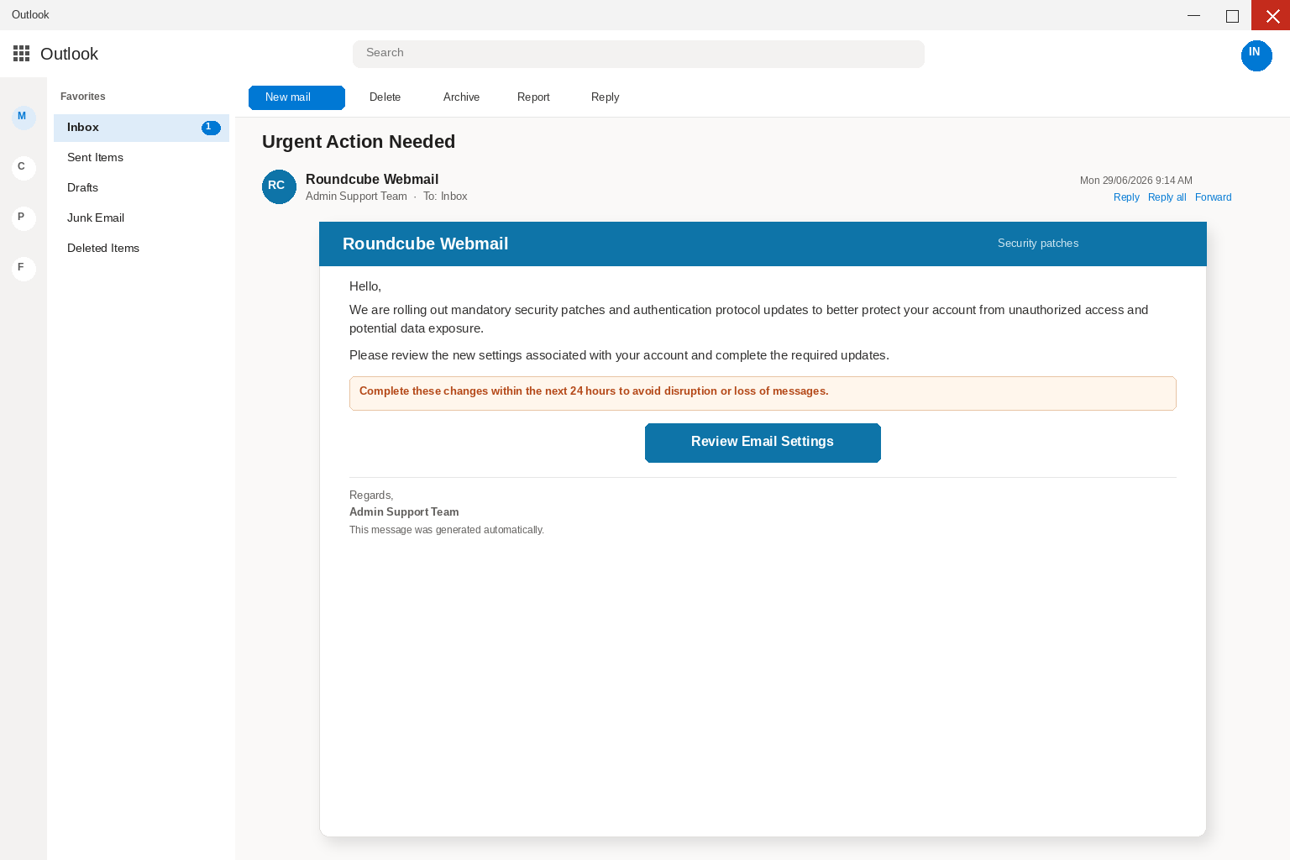Minimize the Outlook window
Image resolution: width=1290 pixels, height=860 pixels.
pos(1193,15)
